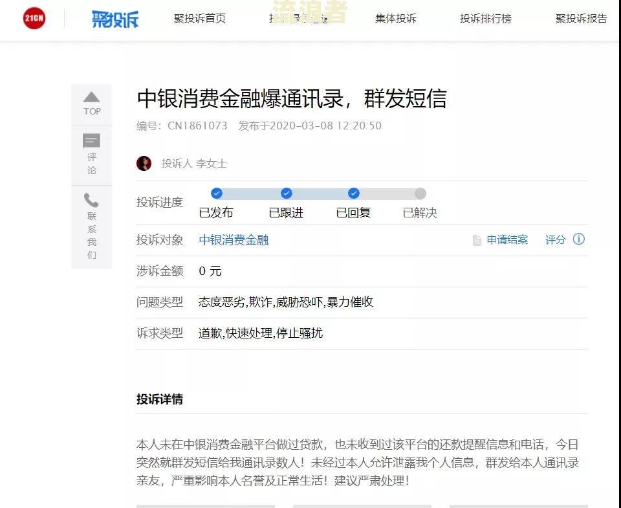Image resolution: width=621 pixels, height=508 pixels.
Task: Click the 涉诉金额 row label
Action: click(160, 271)
